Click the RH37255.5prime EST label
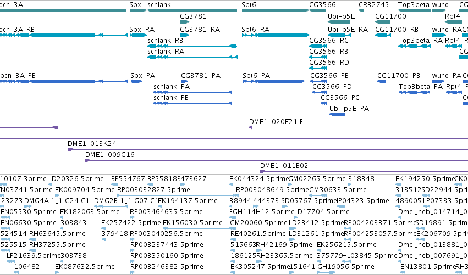 coord(57,245)
